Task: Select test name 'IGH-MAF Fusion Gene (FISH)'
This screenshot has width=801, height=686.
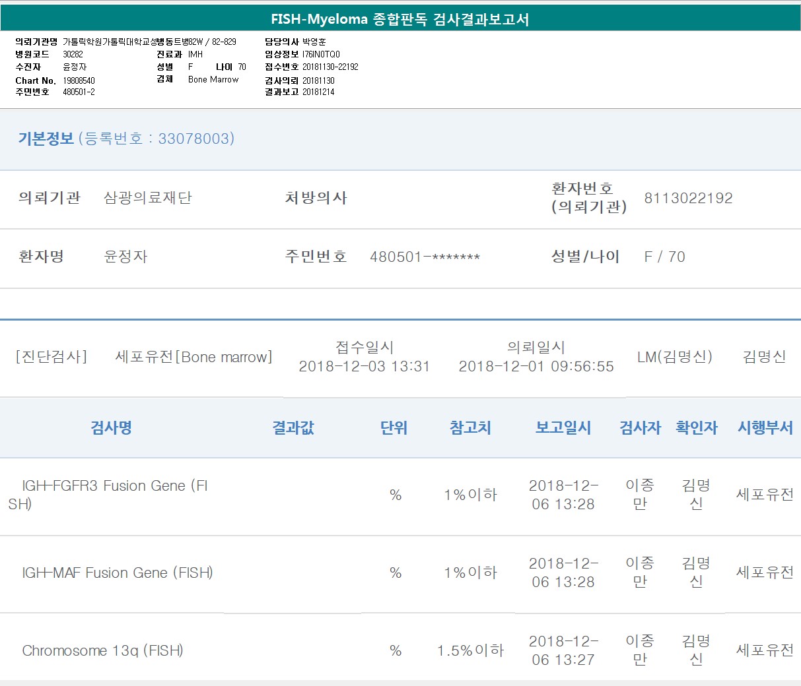Action: click(x=118, y=573)
